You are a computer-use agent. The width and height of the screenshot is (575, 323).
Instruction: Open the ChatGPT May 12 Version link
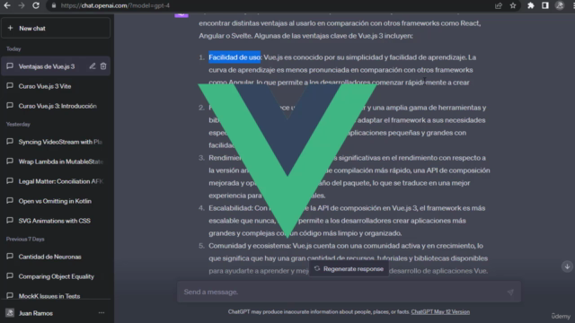point(440,312)
